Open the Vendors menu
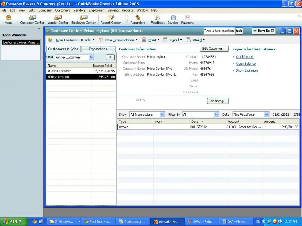 coord(79,11)
